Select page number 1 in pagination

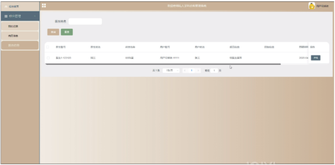coord(191,71)
